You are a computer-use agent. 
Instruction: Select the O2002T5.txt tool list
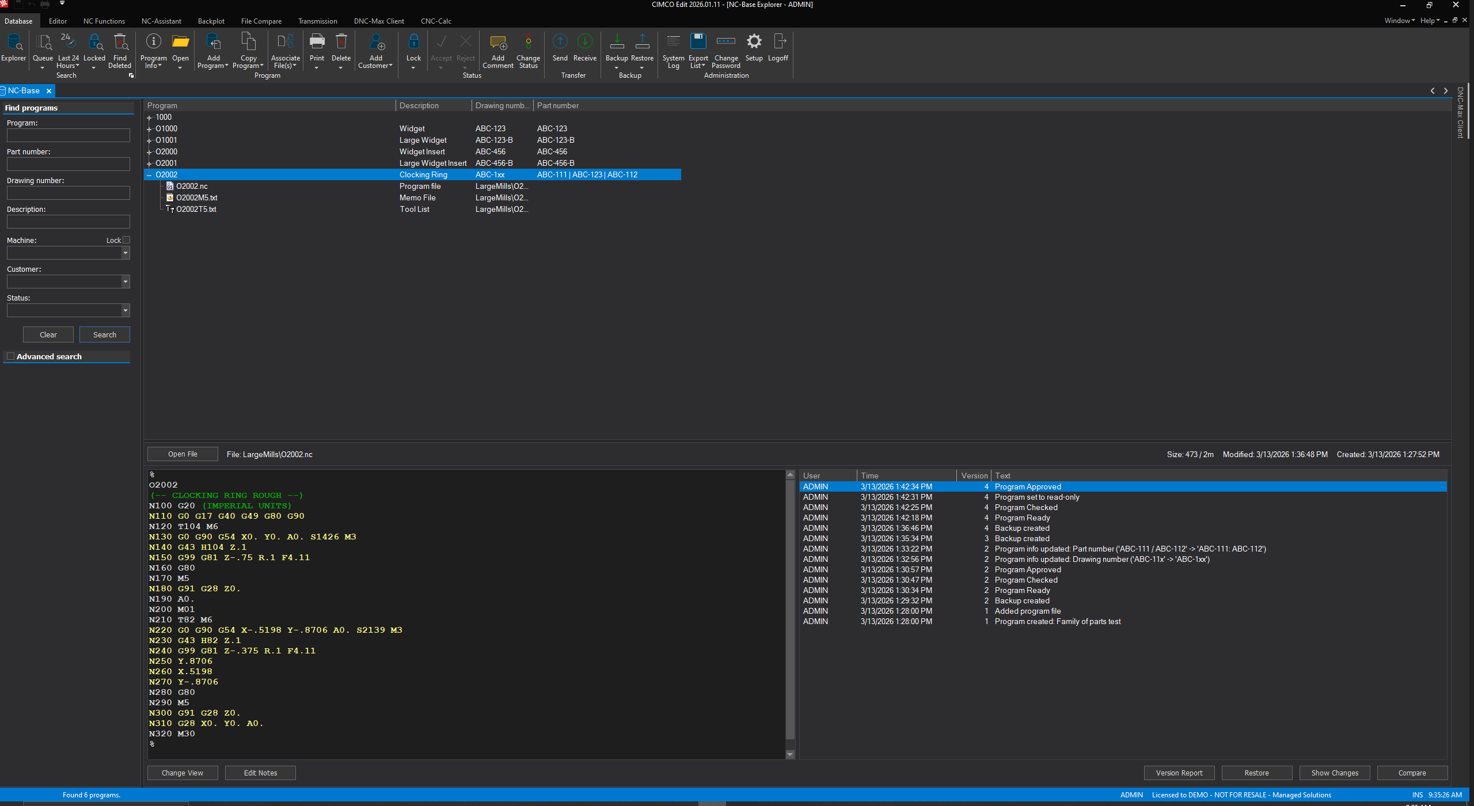tap(196, 209)
